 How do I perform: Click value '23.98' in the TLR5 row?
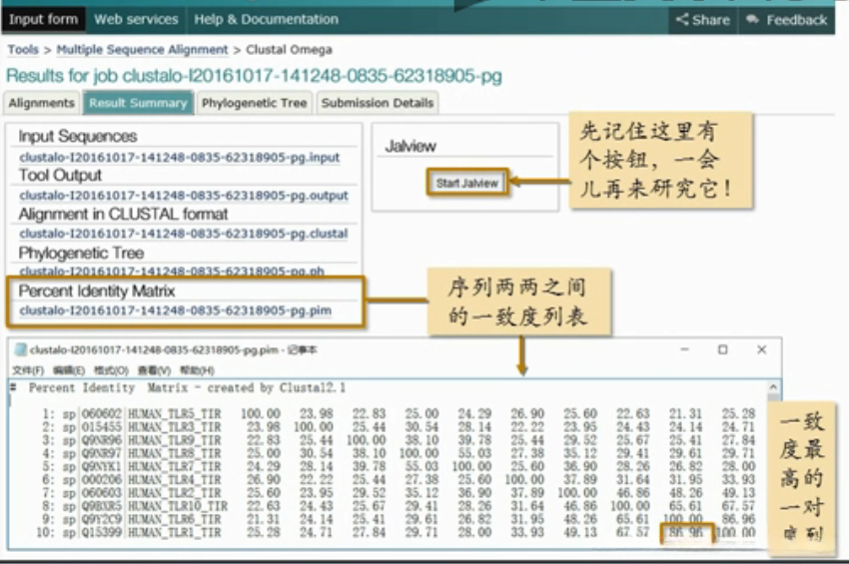click(317, 414)
